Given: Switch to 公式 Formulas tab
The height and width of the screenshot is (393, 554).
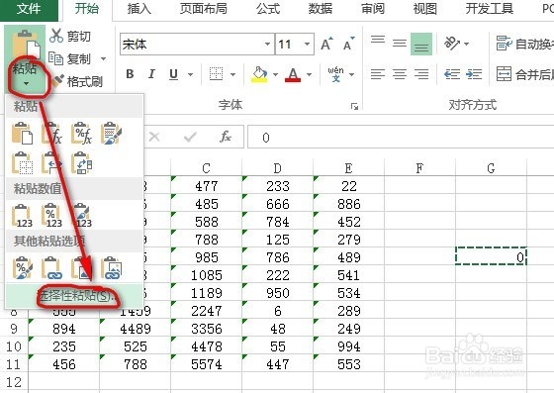Looking at the screenshot, I should 268,9.
